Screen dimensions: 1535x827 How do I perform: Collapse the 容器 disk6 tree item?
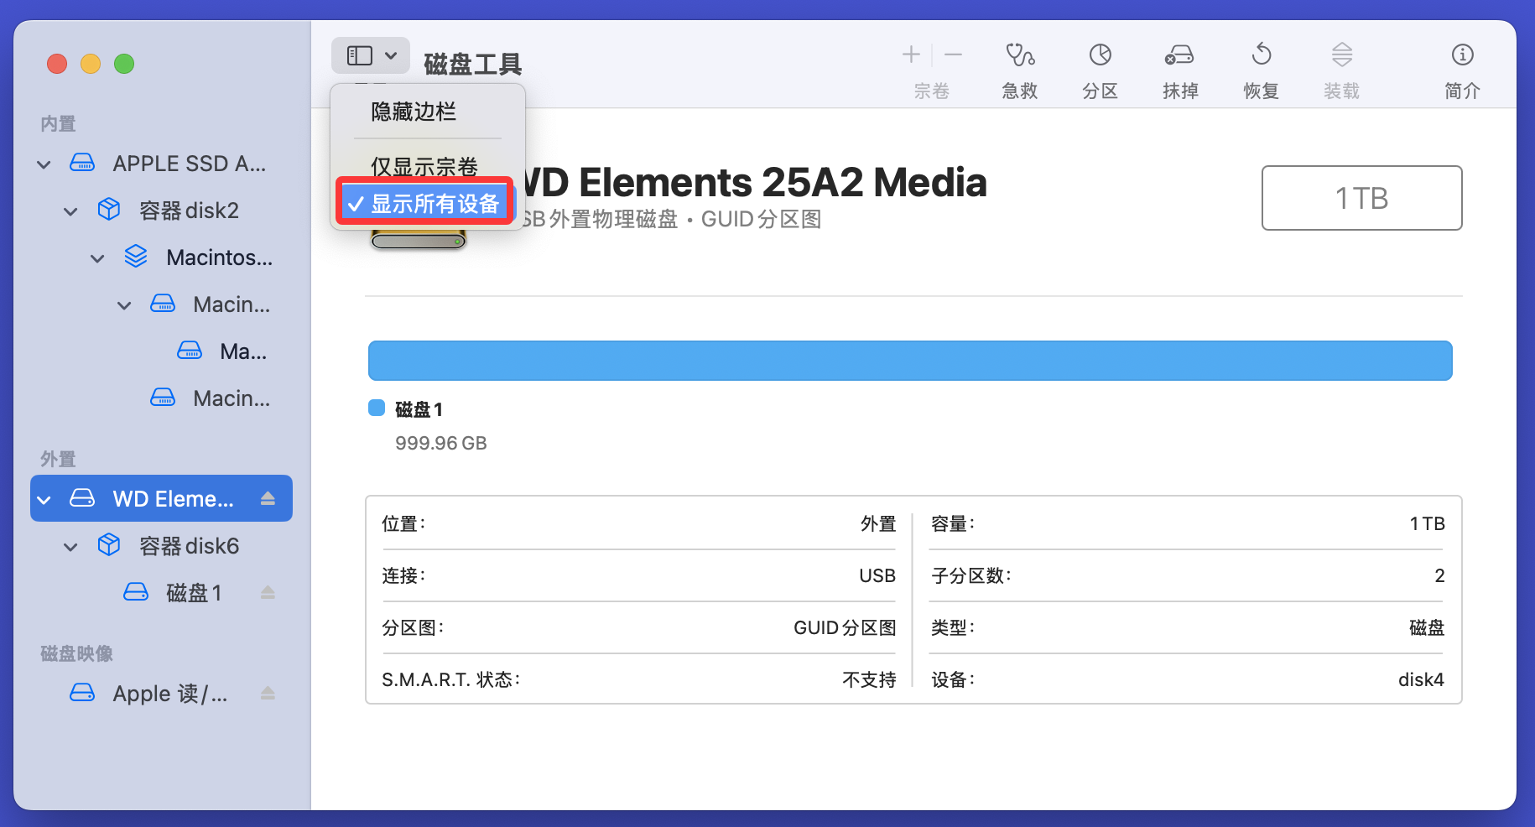70,545
